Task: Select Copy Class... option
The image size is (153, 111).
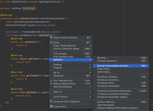Action: 121,69
